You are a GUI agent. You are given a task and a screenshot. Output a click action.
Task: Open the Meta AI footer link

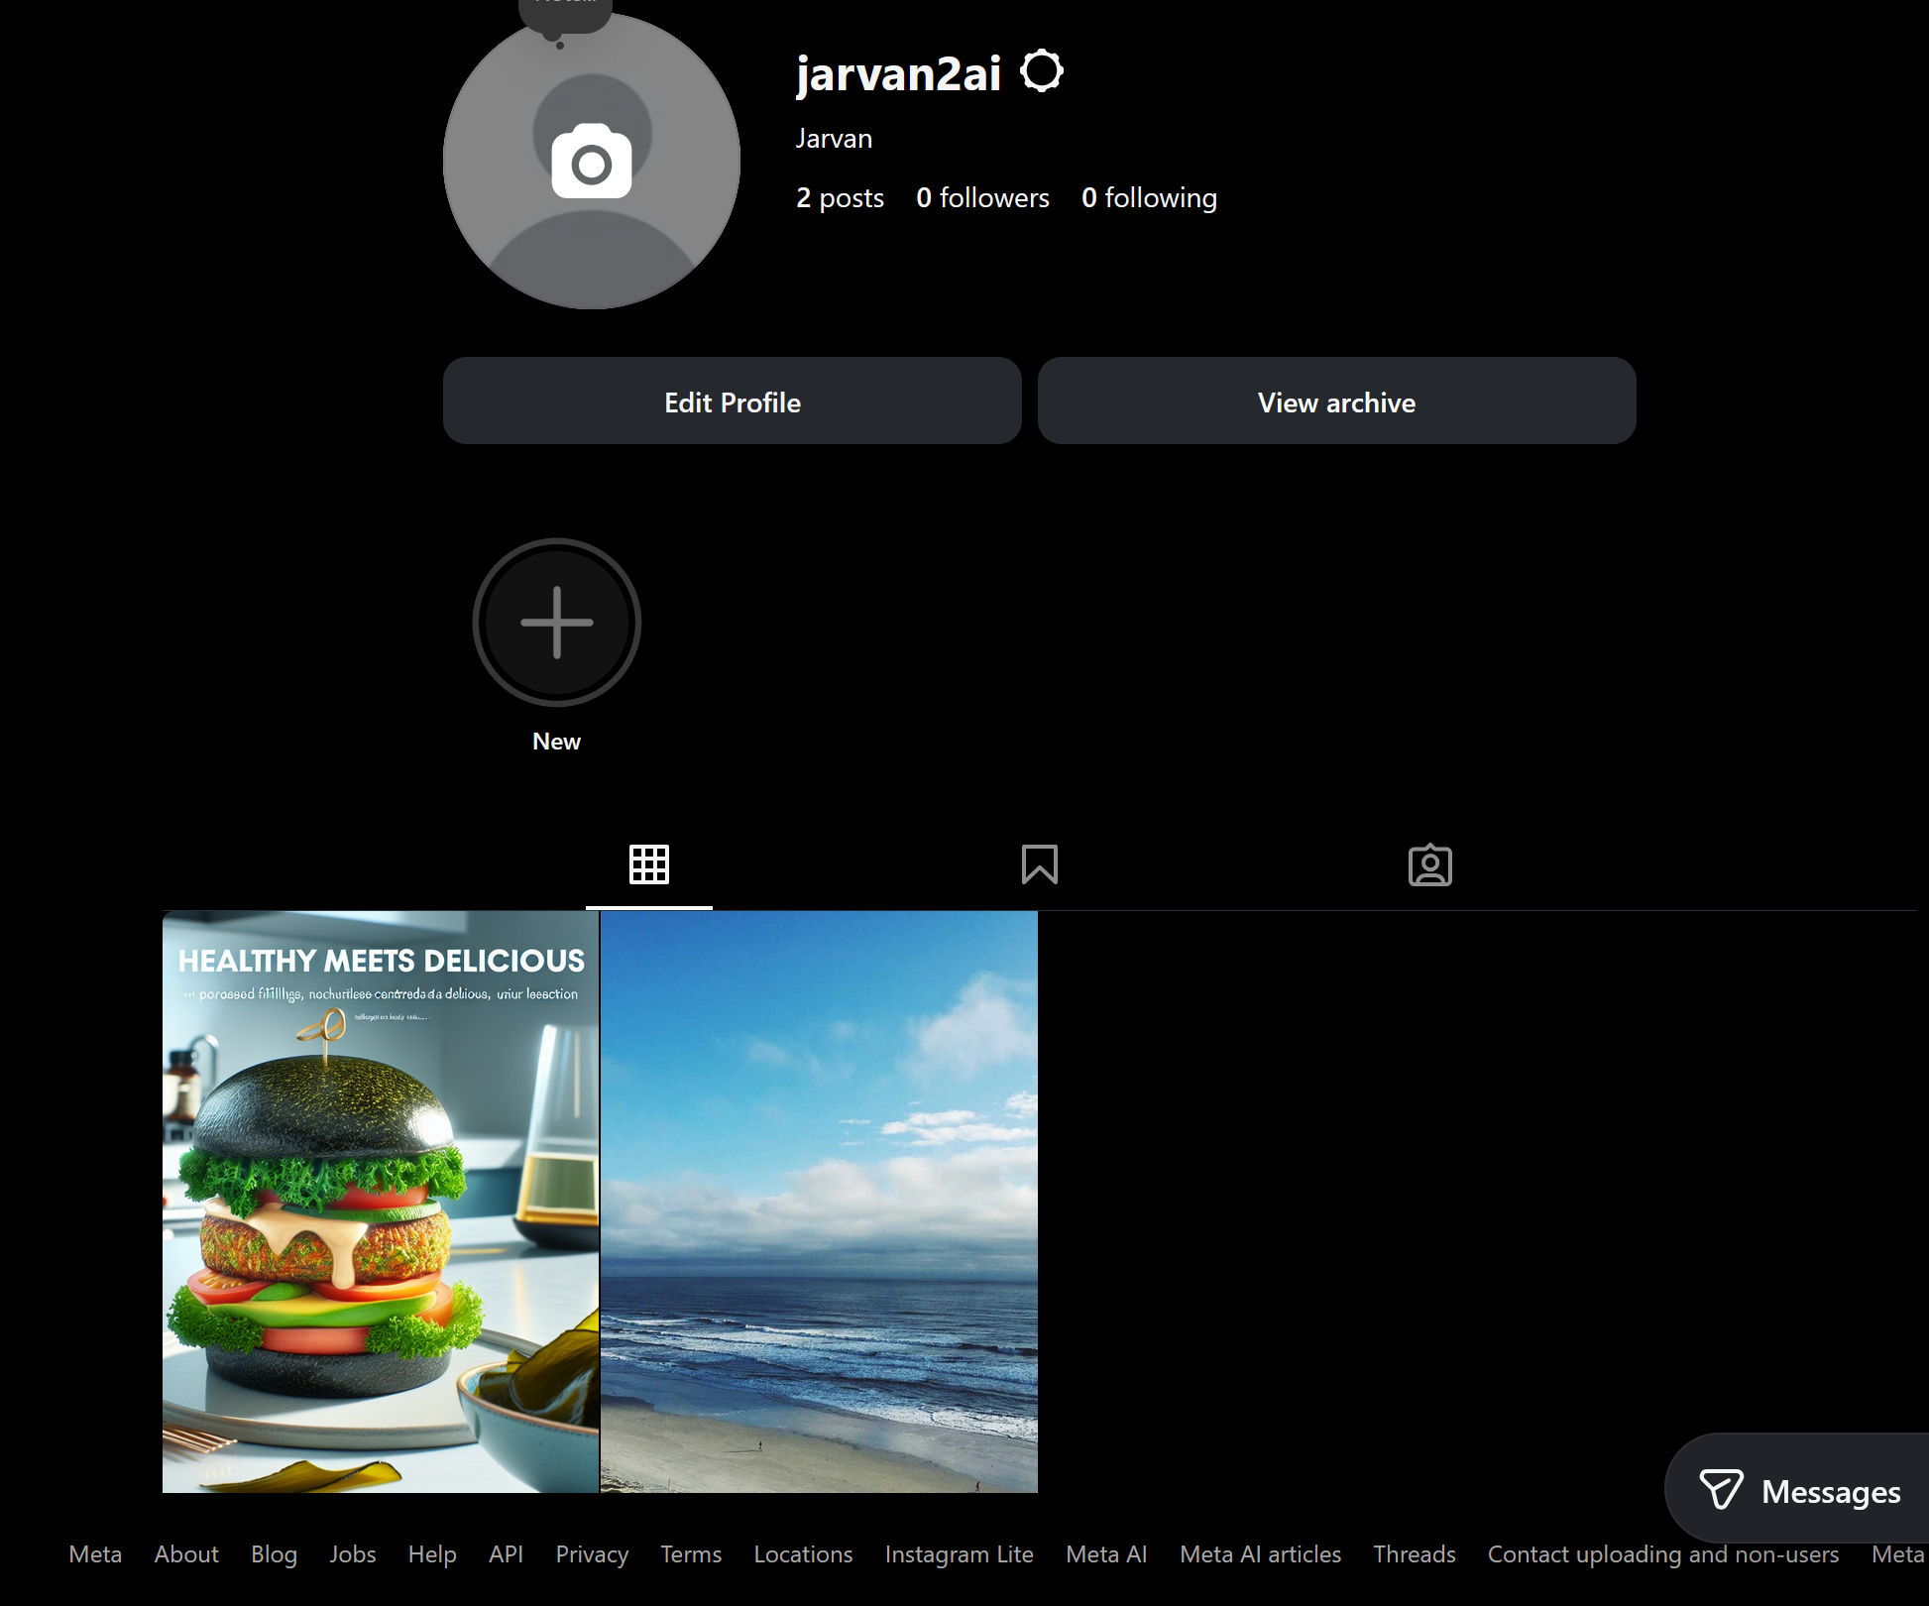click(x=1106, y=1554)
